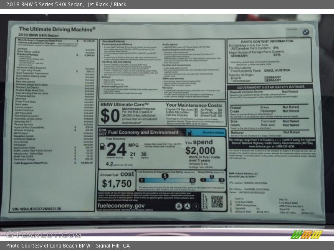Click the EPA DOT badge

(102, 132)
